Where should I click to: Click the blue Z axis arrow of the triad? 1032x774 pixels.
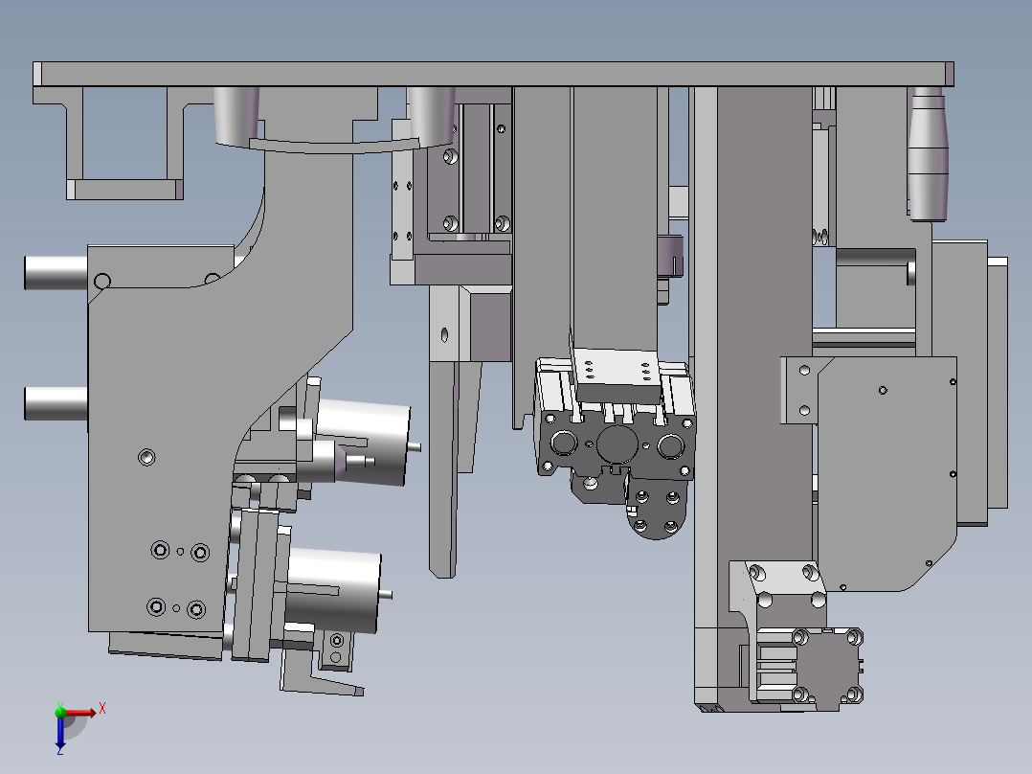(60, 732)
